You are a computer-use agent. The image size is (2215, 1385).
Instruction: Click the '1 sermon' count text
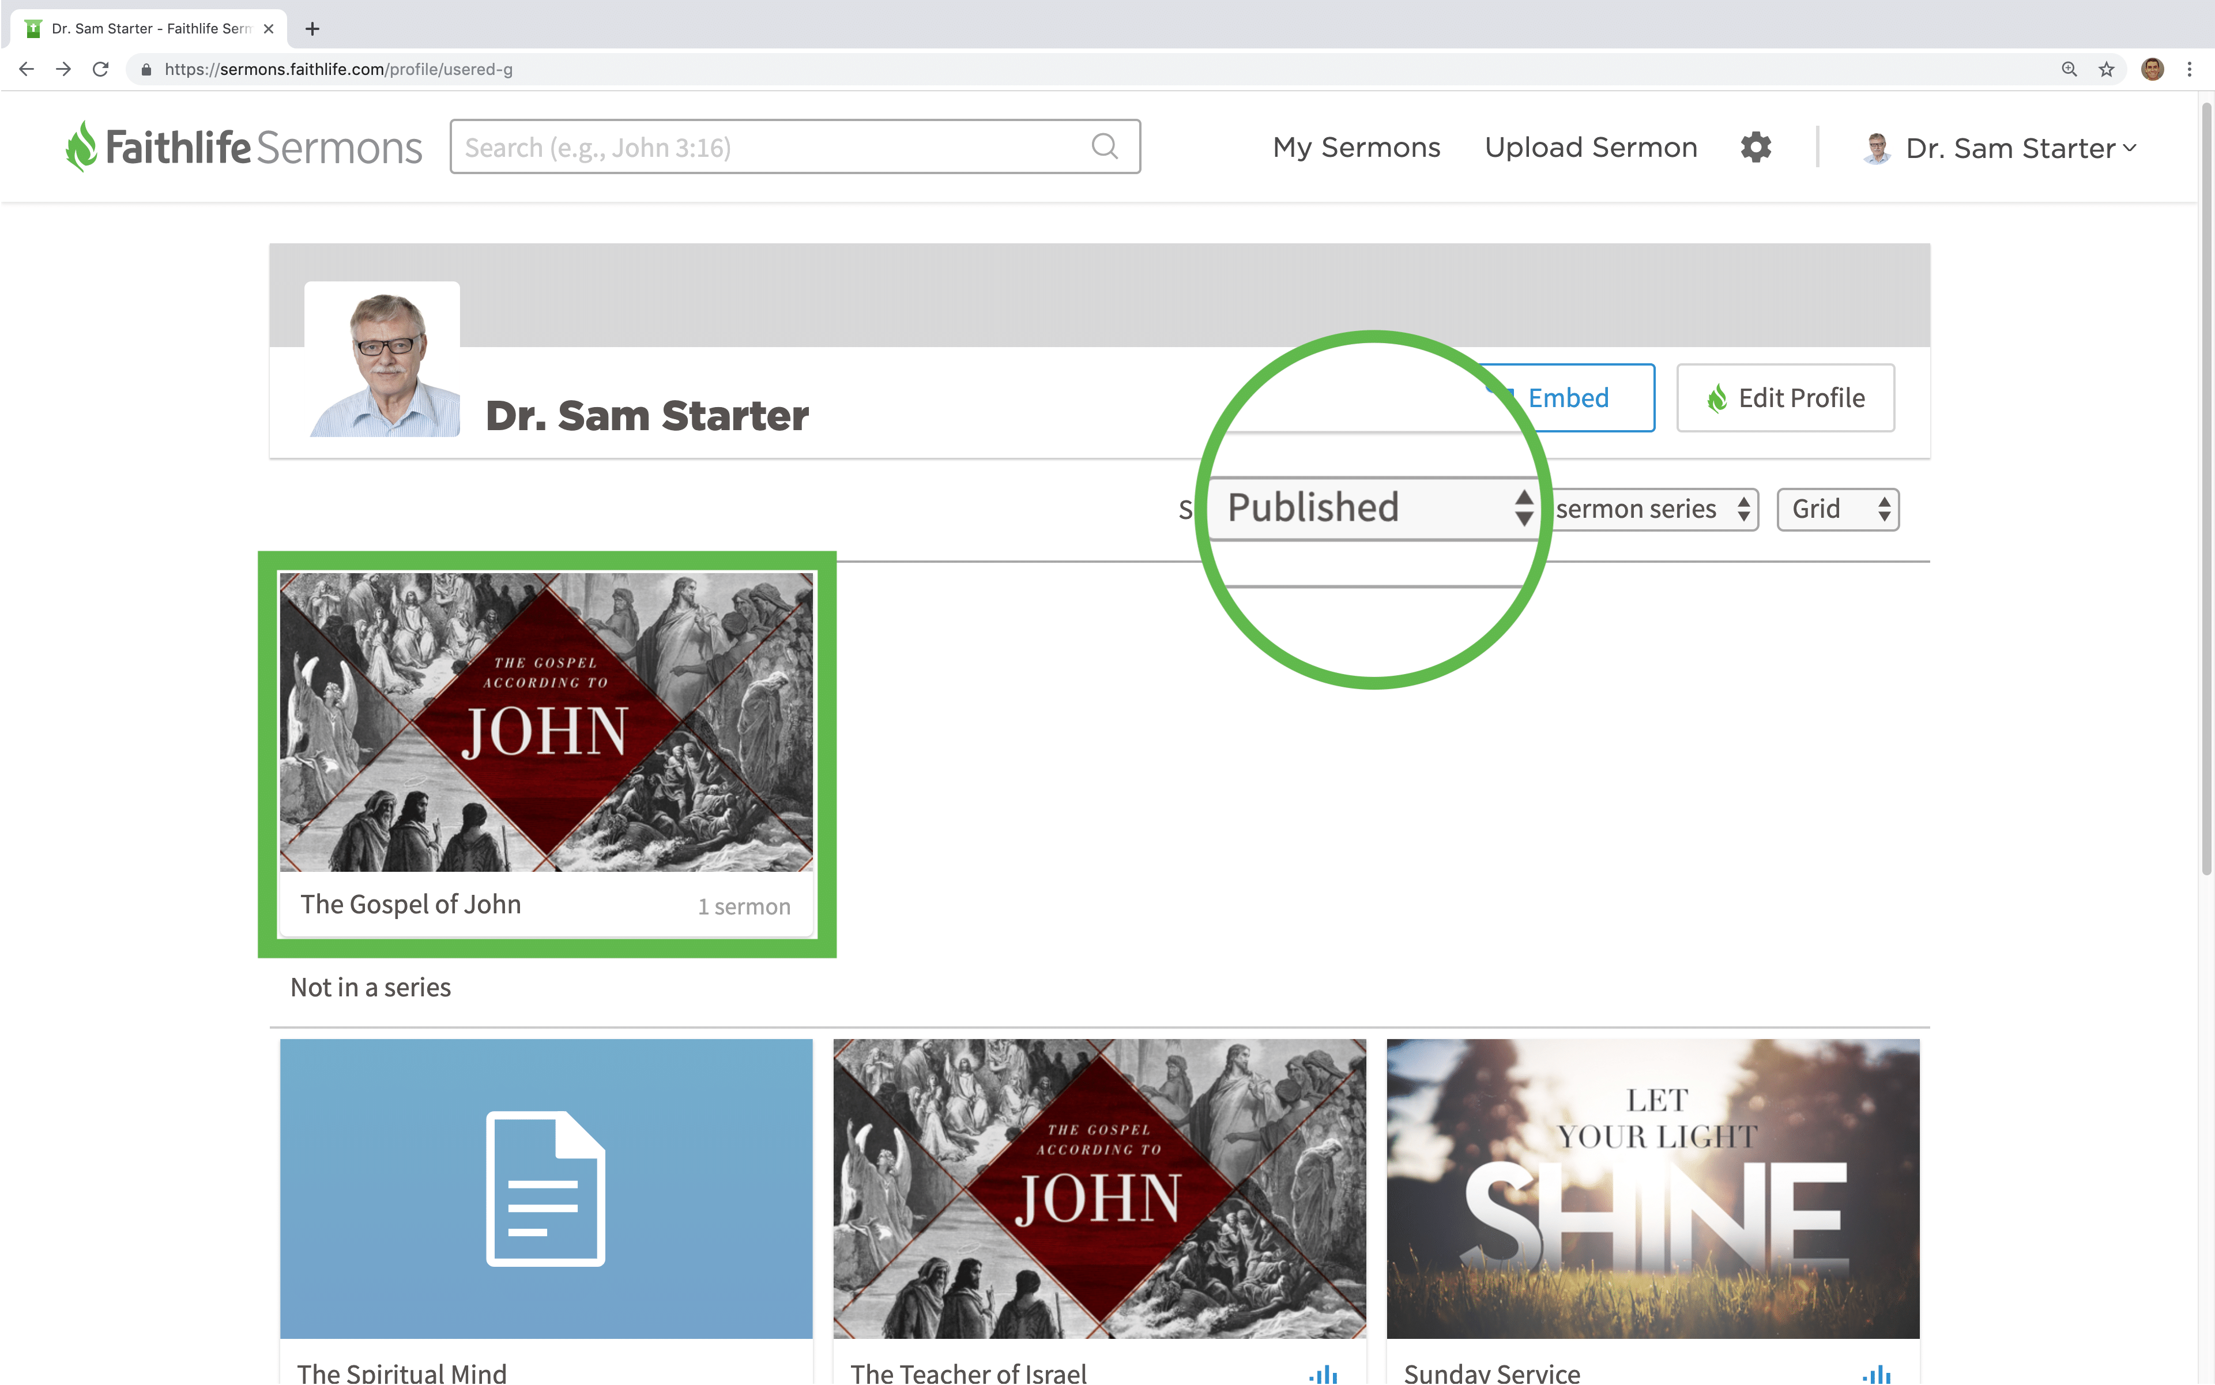[744, 906]
